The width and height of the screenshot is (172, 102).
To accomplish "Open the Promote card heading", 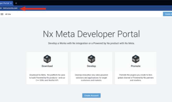I will [135, 66].
